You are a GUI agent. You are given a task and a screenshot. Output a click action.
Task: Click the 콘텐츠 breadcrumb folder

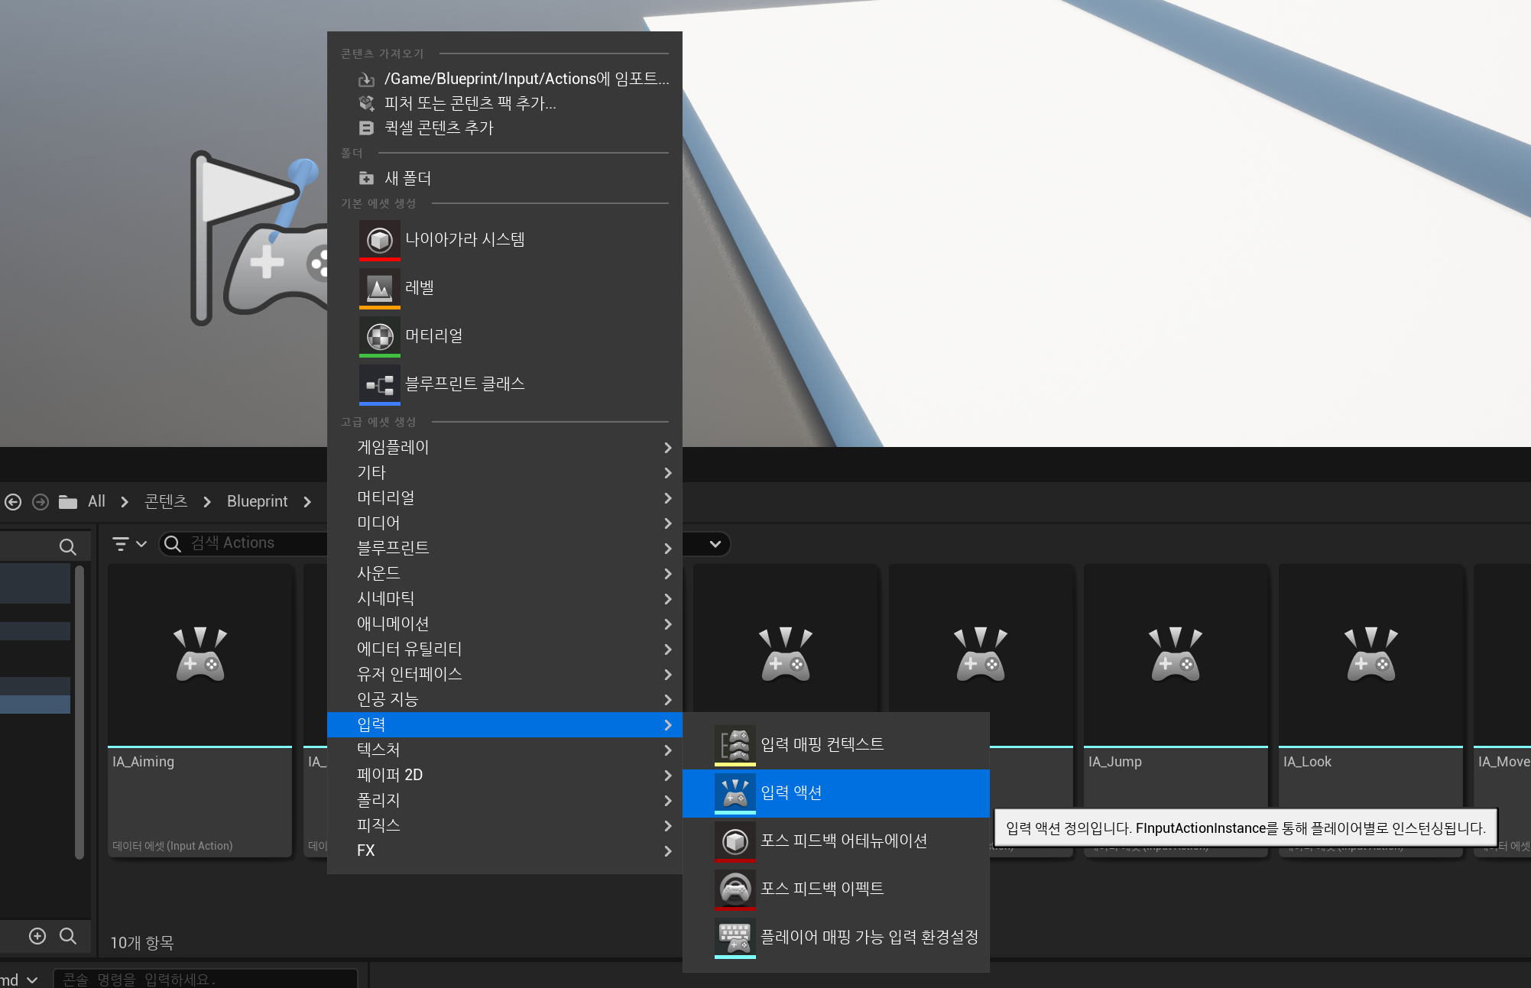pyautogui.click(x=166, y=502)
